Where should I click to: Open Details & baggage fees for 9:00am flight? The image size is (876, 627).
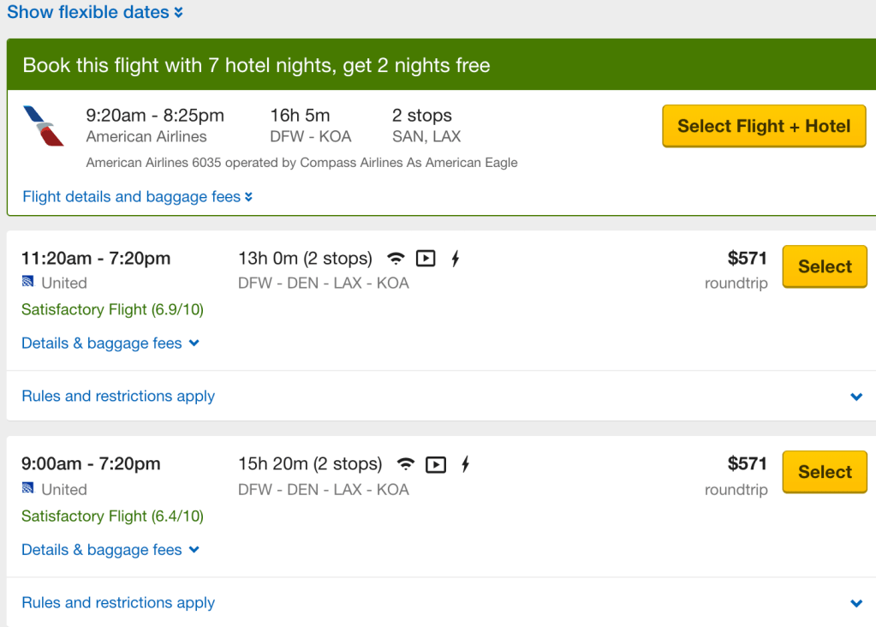click(110, 550)
